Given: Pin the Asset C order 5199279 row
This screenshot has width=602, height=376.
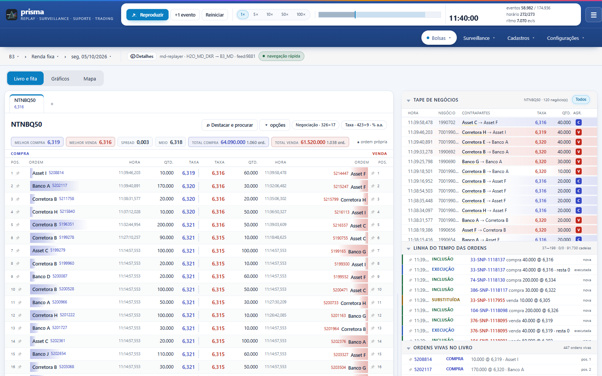Looking at the screenshot, I should [18, 251].
